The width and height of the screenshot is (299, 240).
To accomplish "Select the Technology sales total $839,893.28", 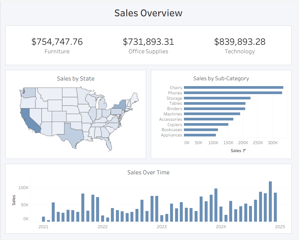I will point(240,42).
